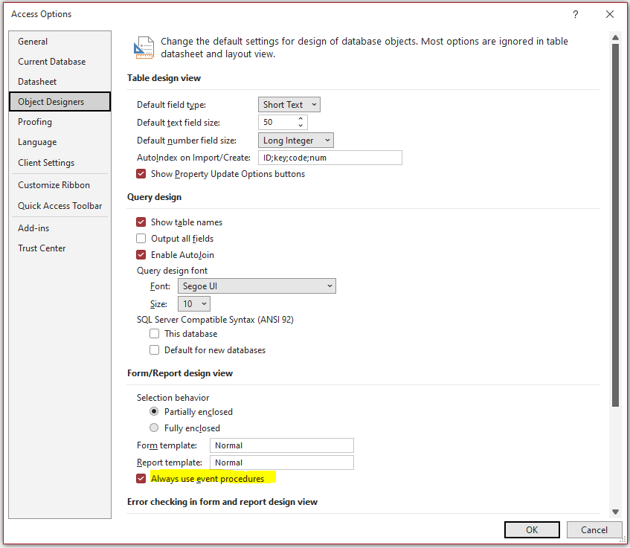Image resolution: width=630 pixels, height=548 pixels.
Task: Toggle Enable AutoJoin checkbox
Action: [x=141, y=255]
